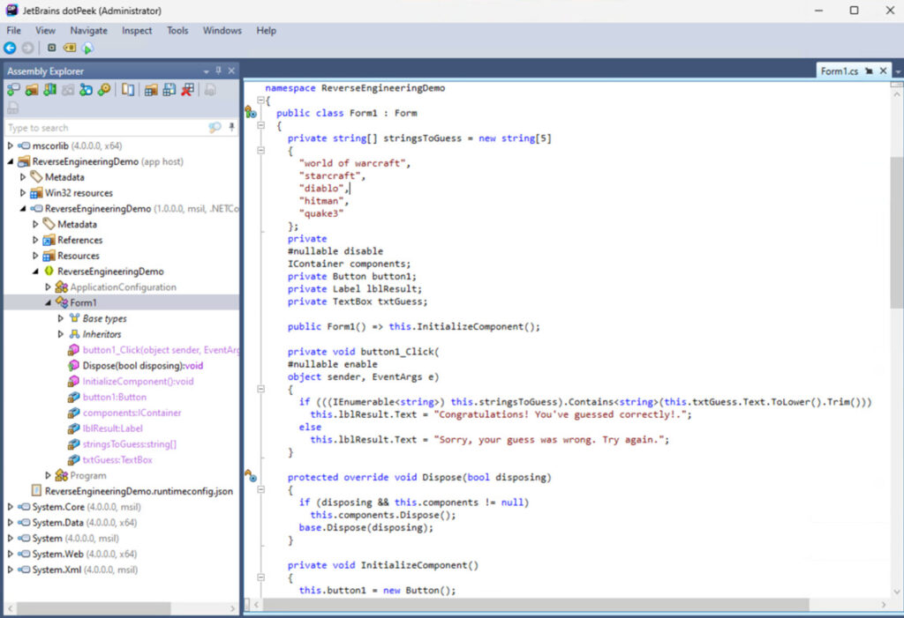Expand the Win32 resources node
The width and height of the screenshot is (904, 618).
[x=23, y=193]
